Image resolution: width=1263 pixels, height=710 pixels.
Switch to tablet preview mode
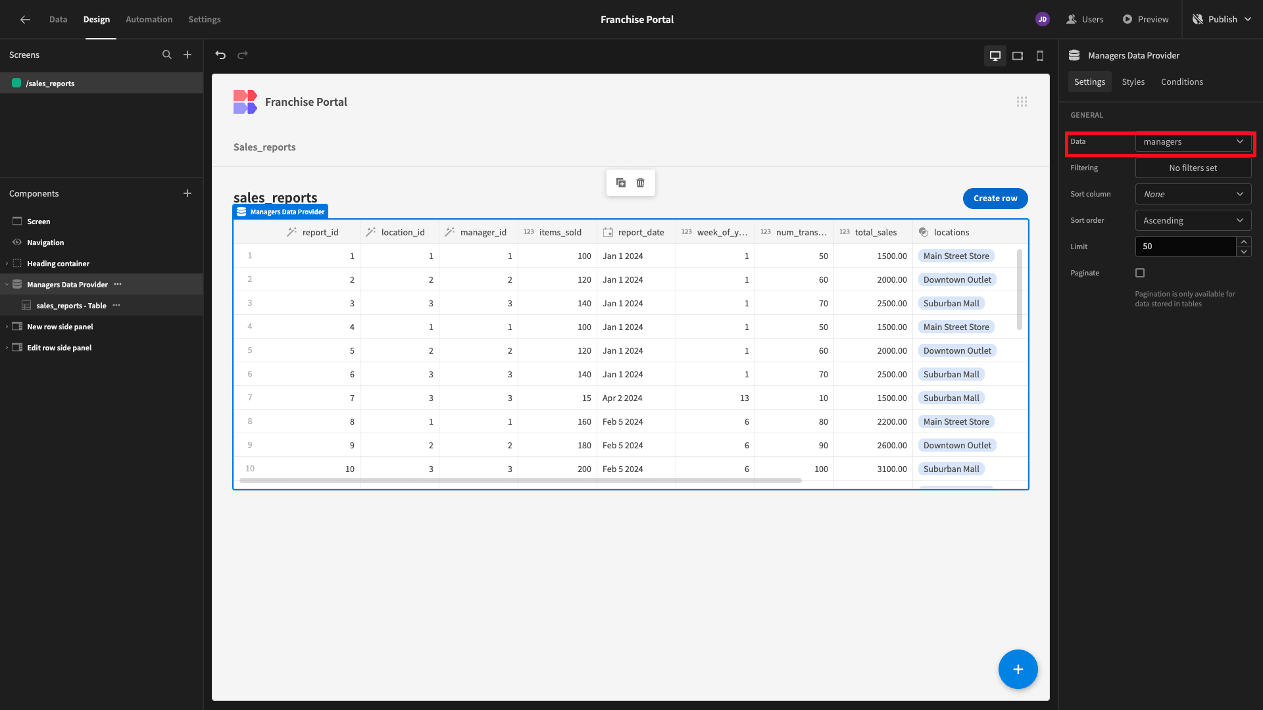click(x=1018, y=56)
